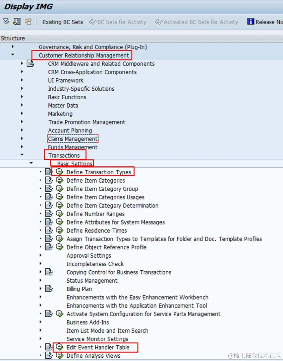Select Claims Management tree row
The height and width of the screenshot is (361, 283).
[73, 139]
